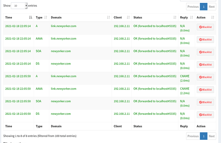Sort by Domain column arrows icon
This screenshot has width=221, height=143.
pos(108,17)
